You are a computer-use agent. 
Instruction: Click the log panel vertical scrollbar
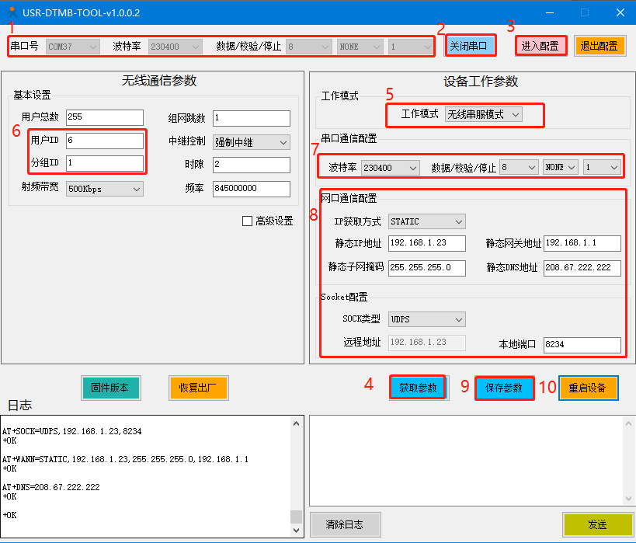(x=296, y=474)
